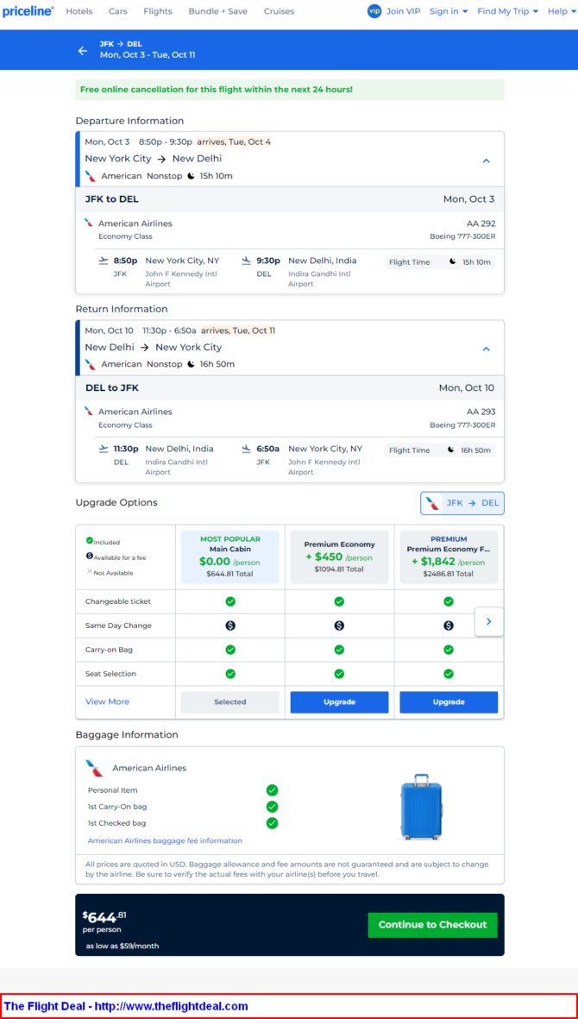Click Same Day Change fee icon under Premium Economy $450
This screenshot has height=1019, width=578.
pos(339,626)
